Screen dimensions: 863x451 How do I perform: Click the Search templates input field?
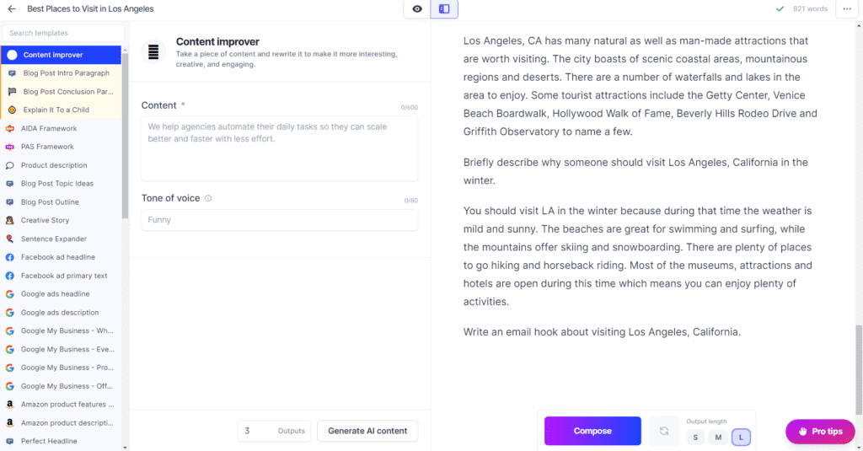63,33
